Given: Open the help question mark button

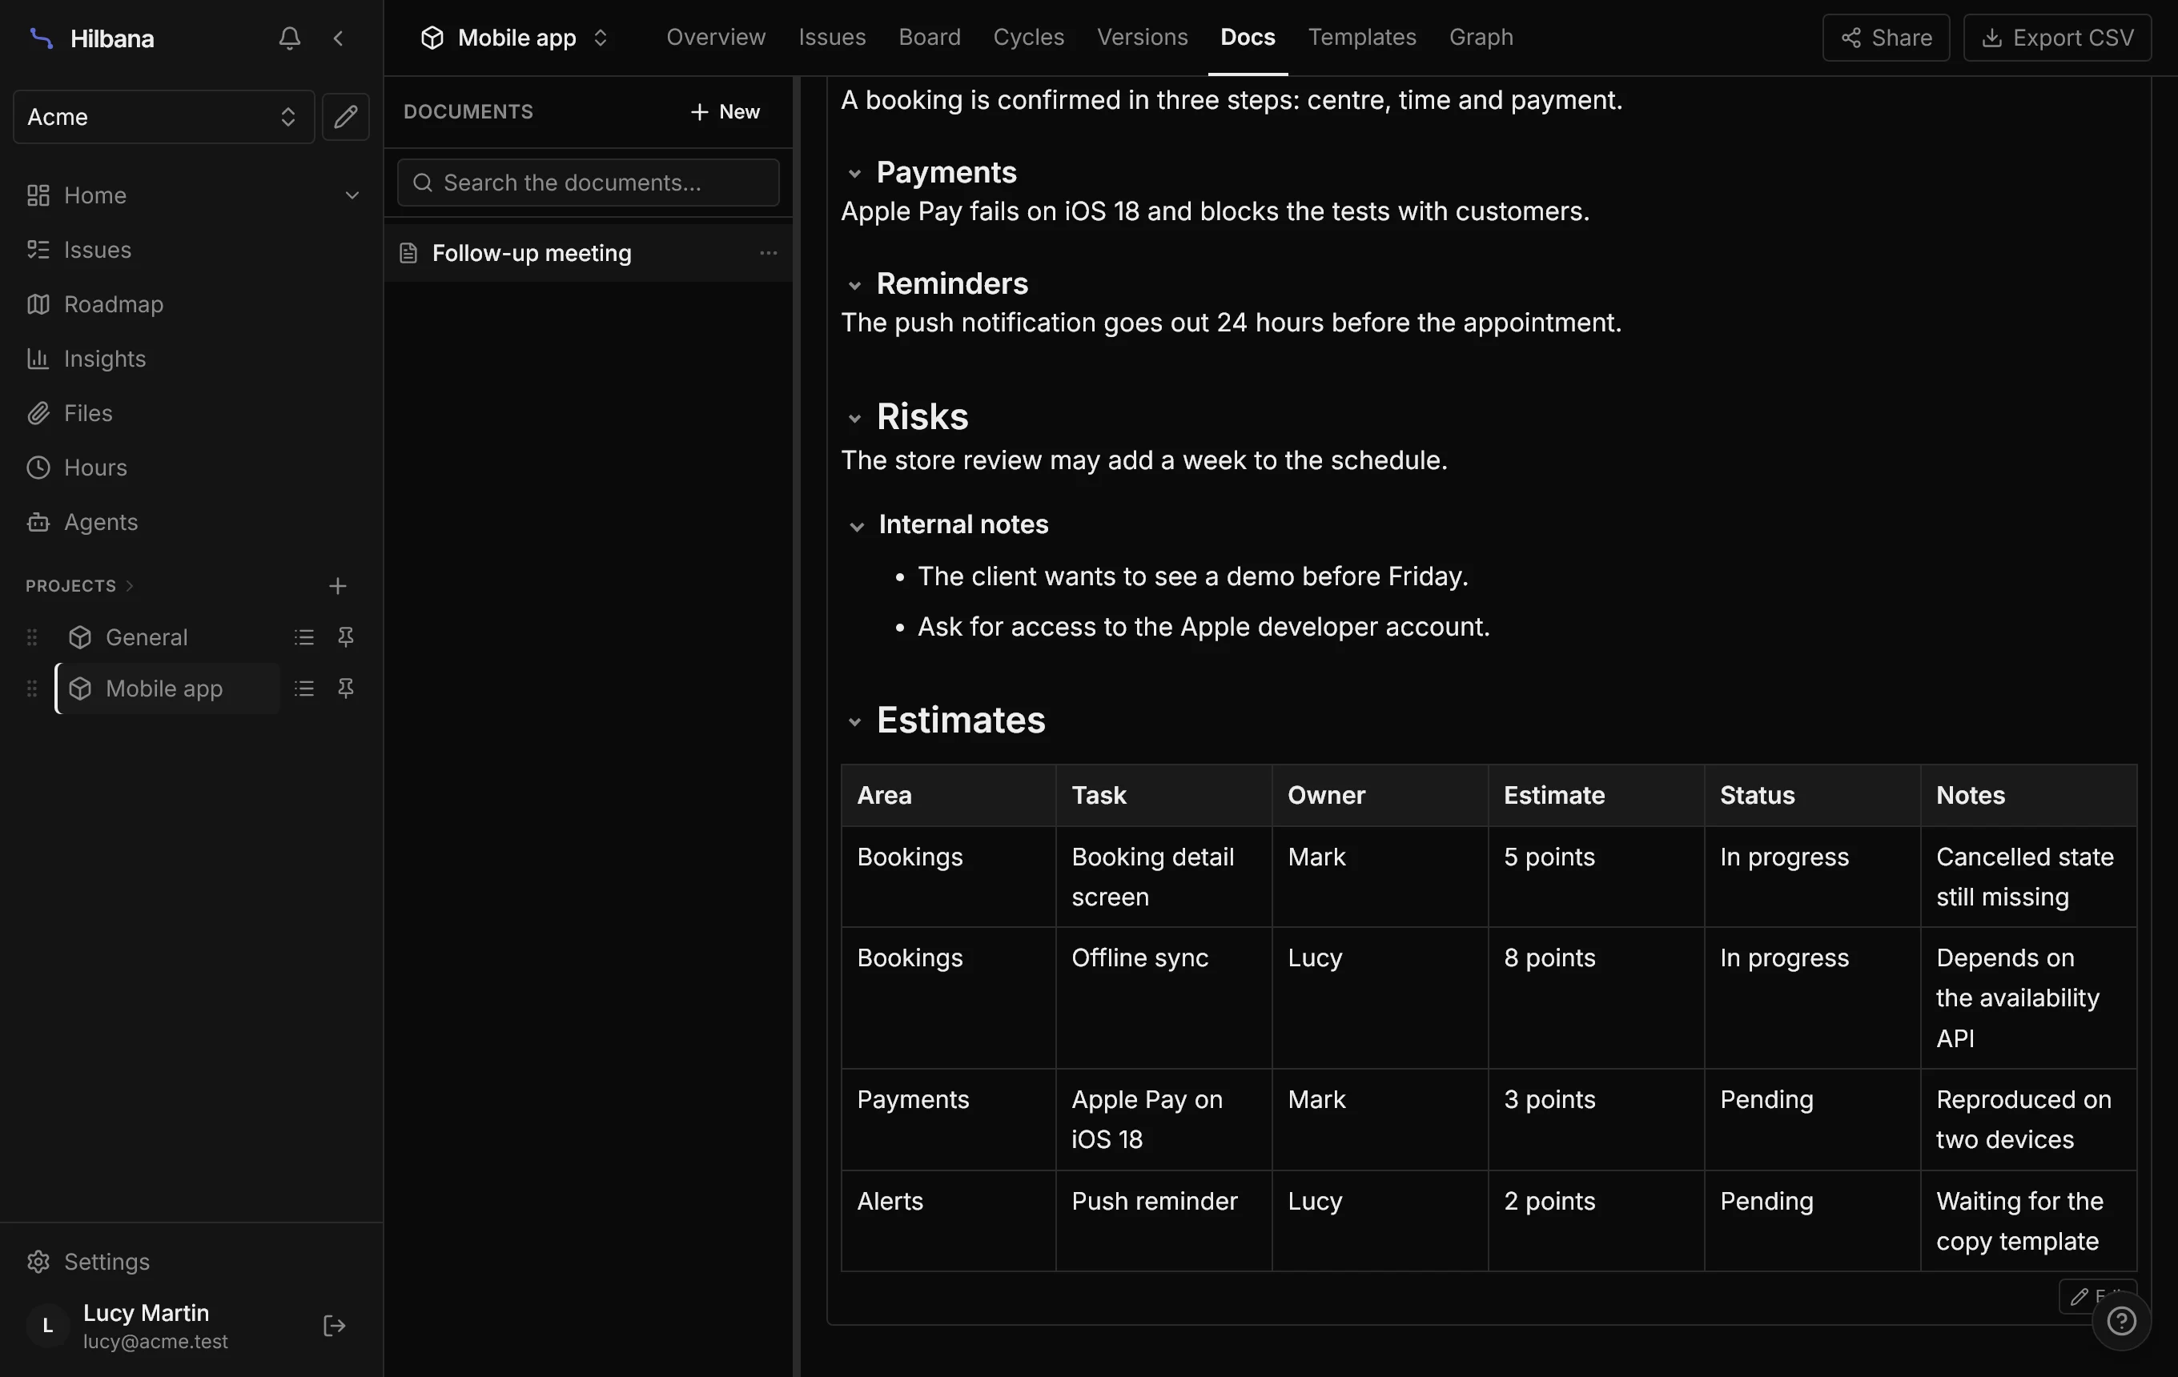Looking at the screenshot, I should click(2121, 1321).
